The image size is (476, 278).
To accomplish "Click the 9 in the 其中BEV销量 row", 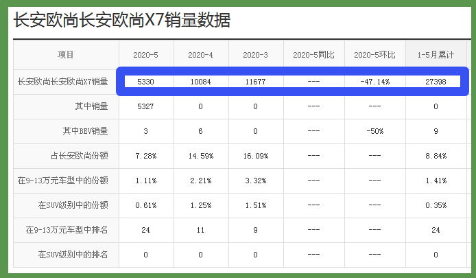I will [436, 131].
